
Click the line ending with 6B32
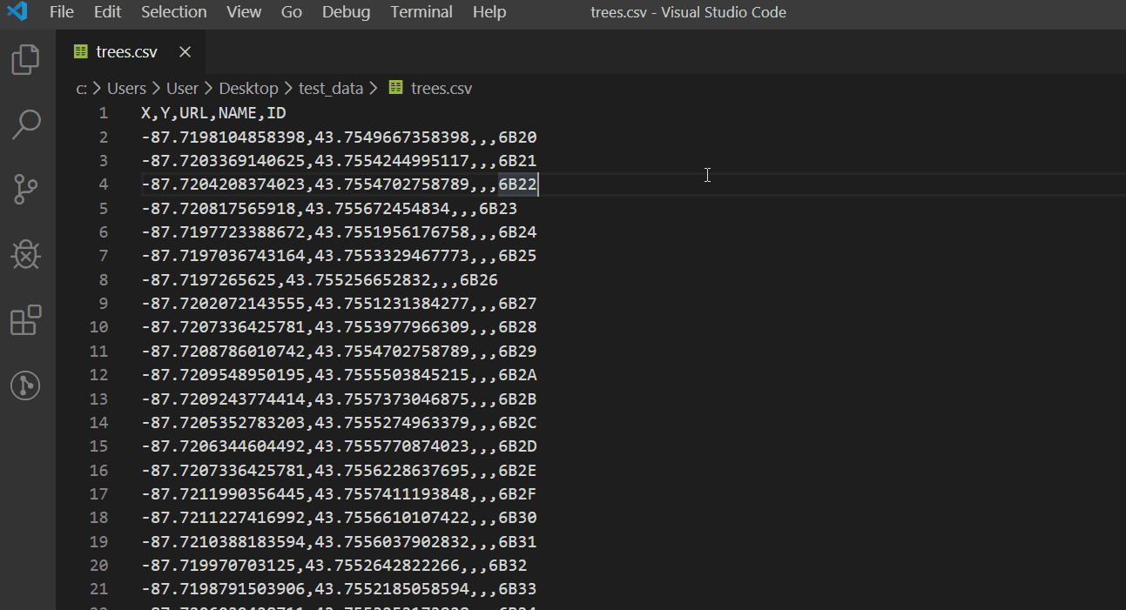click(334, 566)
